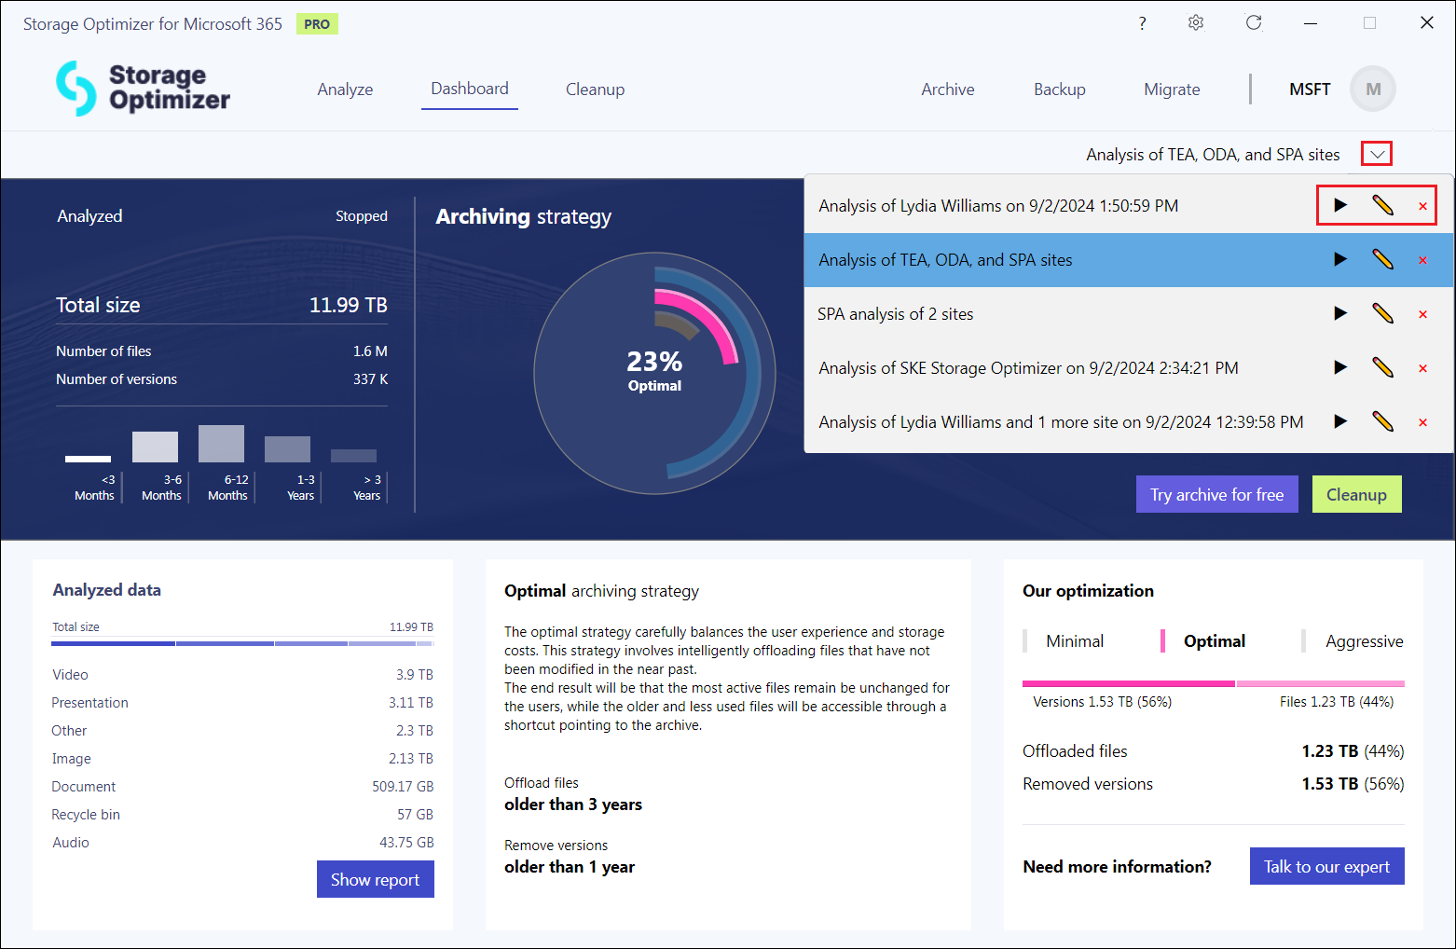Image resolution: width=1456 pixels, height=949 pixels.
Task: Click pencil icon for TEA, ODA, SPA analysis
Action: coord(1382,260)
